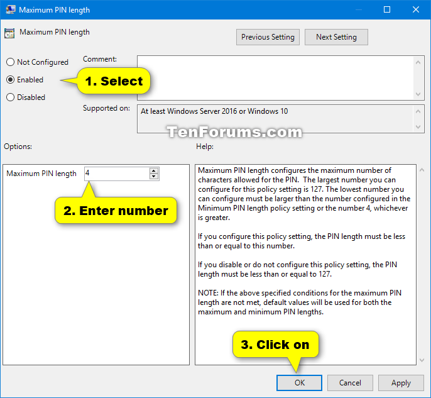The height and width of the screenshot is (398, 431).
Task: Click the 'At least Windows Server 2016' text
Action: (214, 111)
